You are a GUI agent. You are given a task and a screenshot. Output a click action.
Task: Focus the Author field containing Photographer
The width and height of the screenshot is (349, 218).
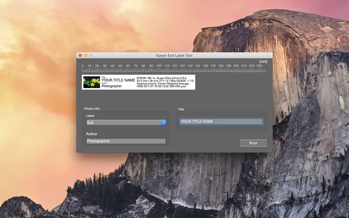tap(126, 141)
